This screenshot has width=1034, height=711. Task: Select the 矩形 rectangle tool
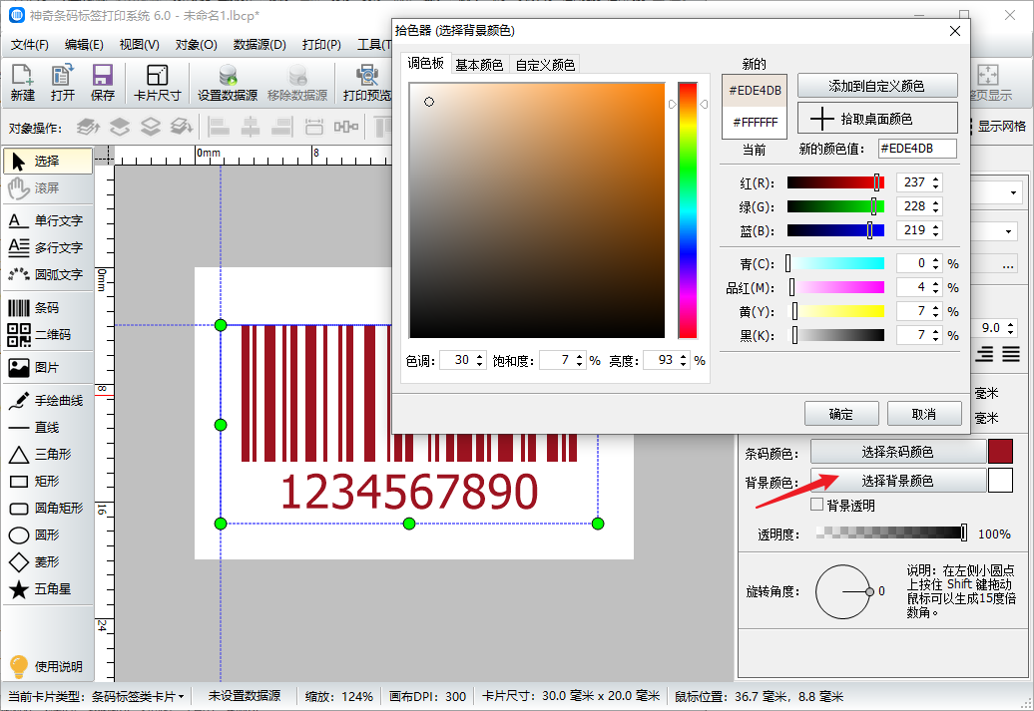(48, 481)
